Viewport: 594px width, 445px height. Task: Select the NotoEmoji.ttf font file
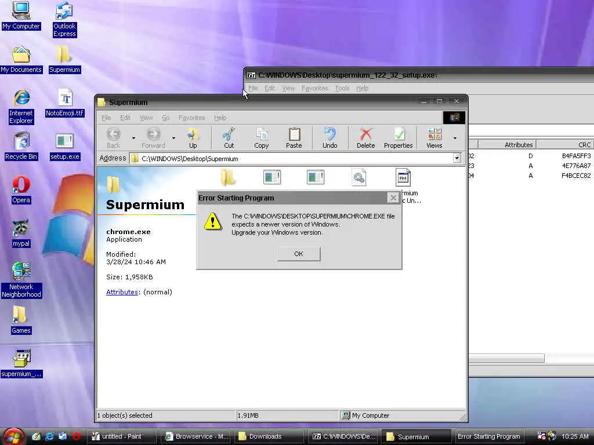coord(64,103)
